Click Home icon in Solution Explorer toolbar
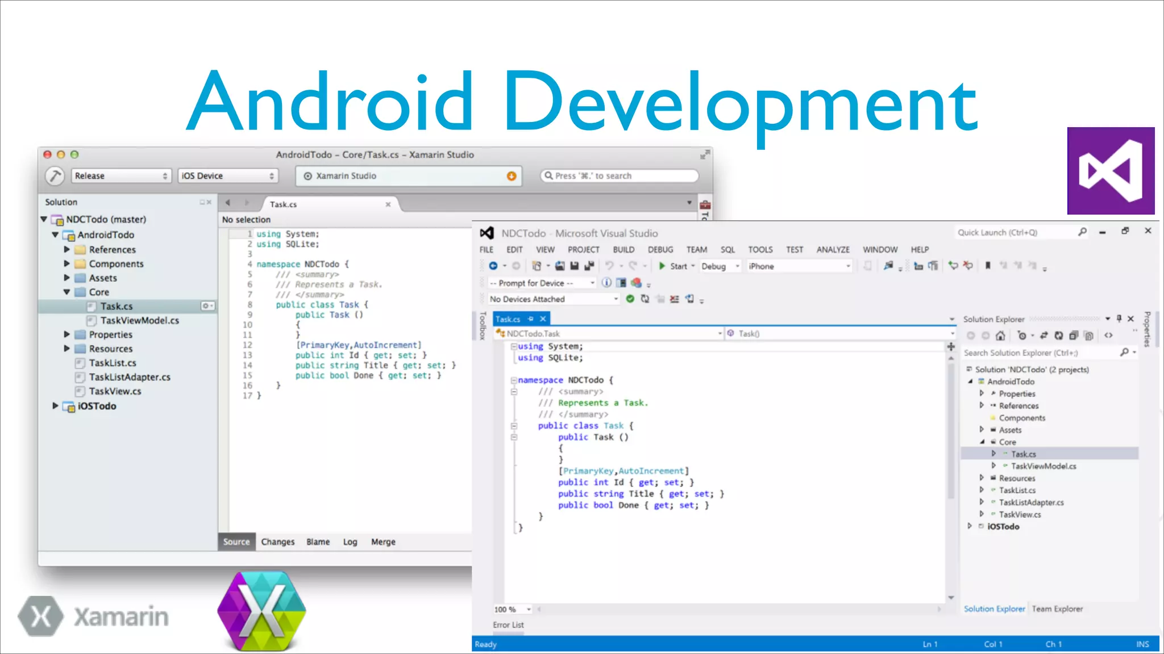The height and width of the screenshot is (654, 1164). (1001, 336)
